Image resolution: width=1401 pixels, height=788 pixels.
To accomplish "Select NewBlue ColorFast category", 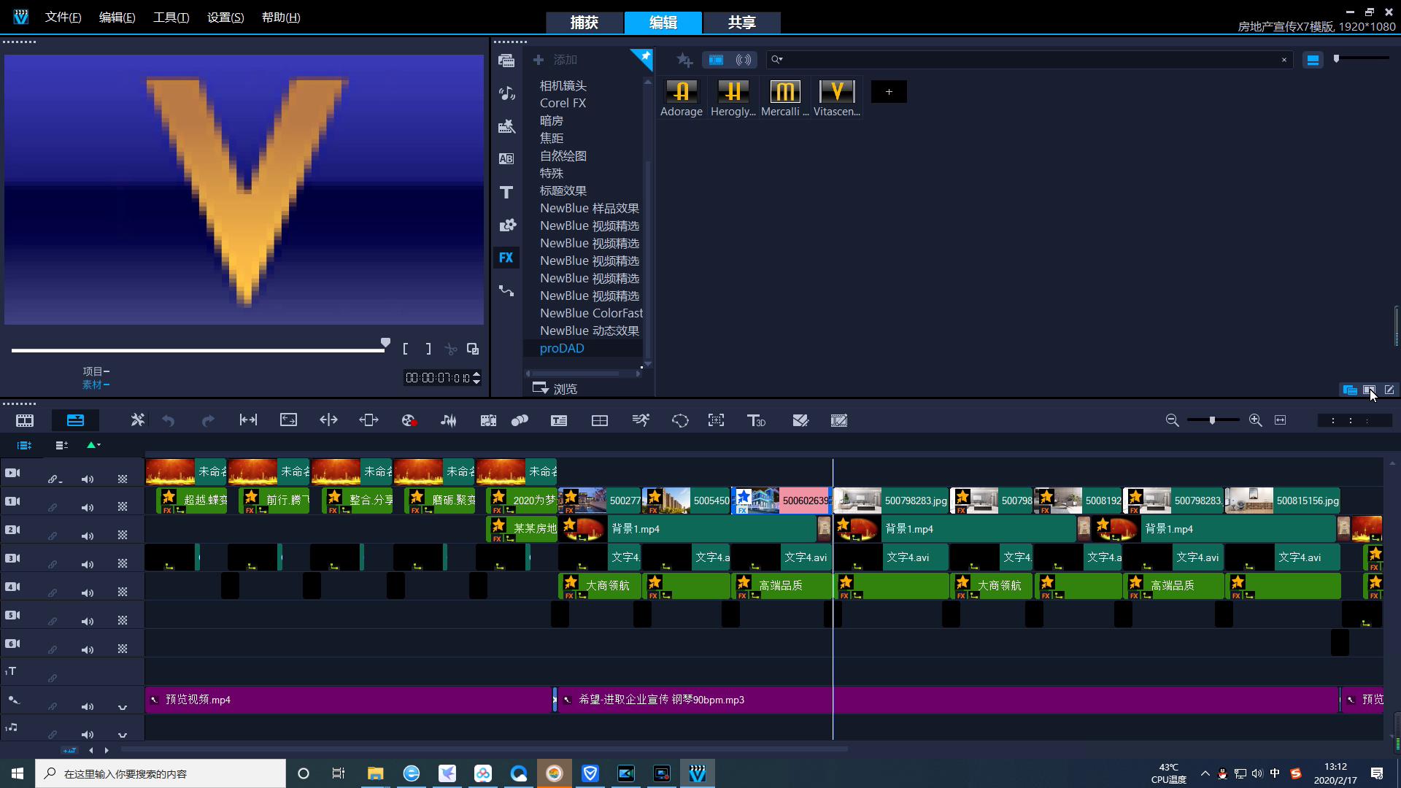I will (x=591, y=313).
